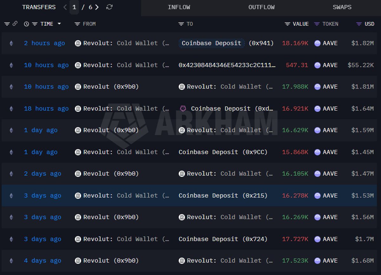Open address 0x42308484346E54233c2C111
This screenshot has width=381, height=275.
click(x=227, y=65)
